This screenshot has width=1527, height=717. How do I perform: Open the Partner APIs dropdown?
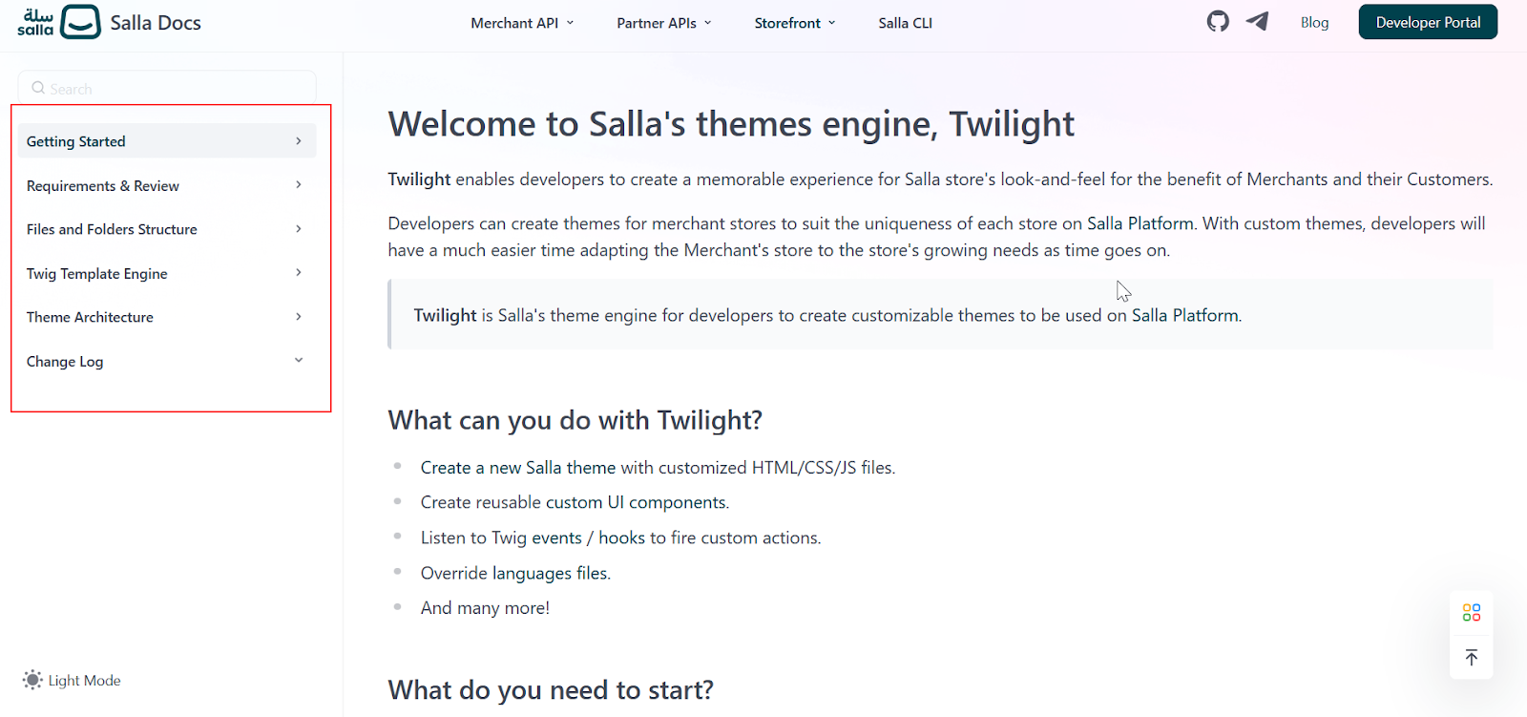[664, 23]
